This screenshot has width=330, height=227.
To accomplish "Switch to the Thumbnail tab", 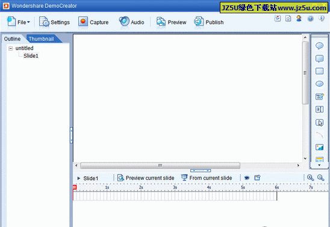I will coord(41,39).
